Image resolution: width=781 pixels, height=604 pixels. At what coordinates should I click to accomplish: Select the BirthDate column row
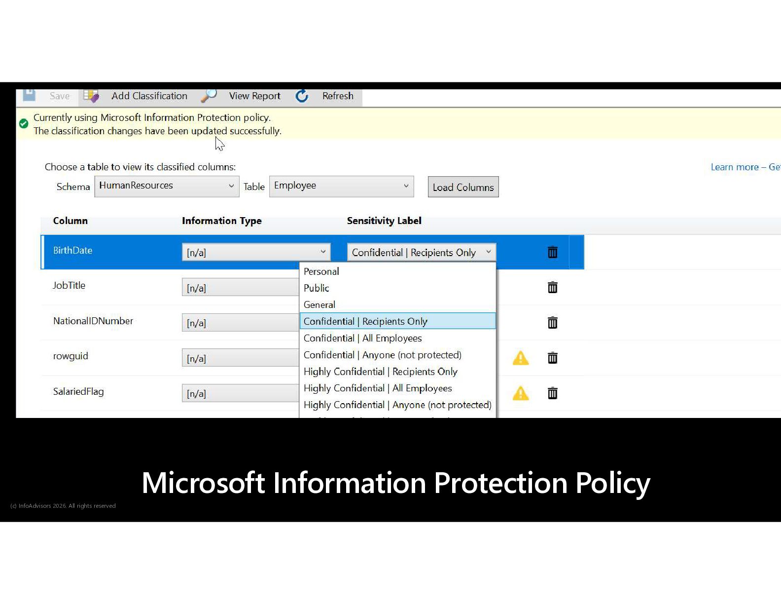pyautogui.click(x=312, y=252)
